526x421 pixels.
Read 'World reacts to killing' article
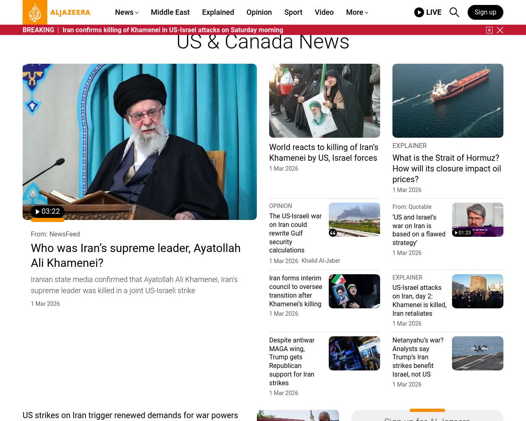pyautogui.click(x=324, y=153)
